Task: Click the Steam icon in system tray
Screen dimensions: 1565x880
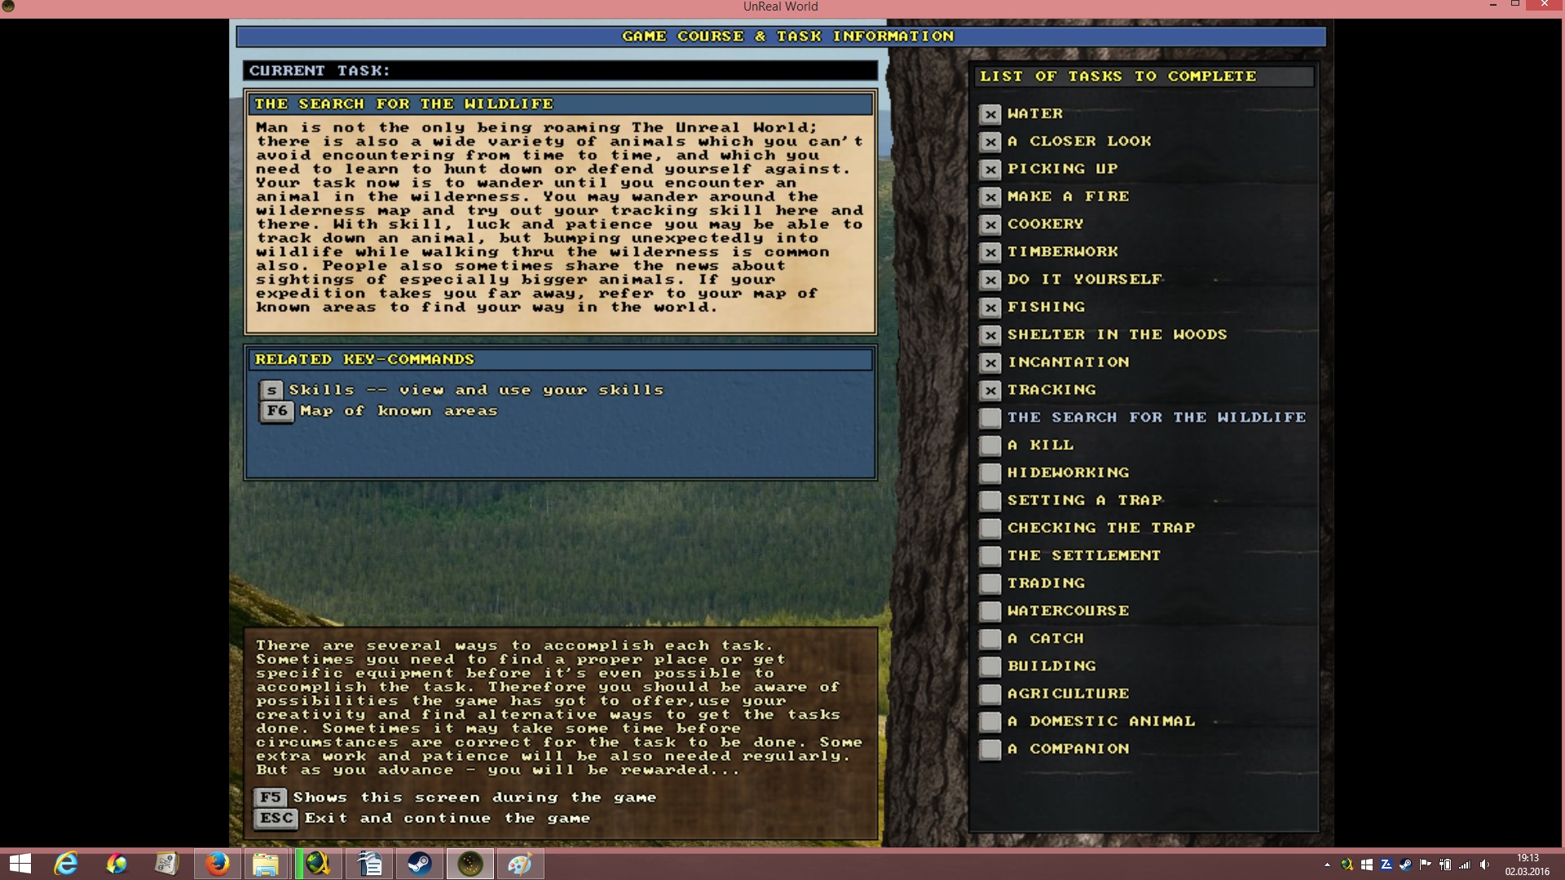Action: coord(1405,865)
